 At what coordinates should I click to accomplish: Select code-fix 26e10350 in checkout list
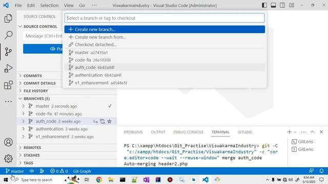coord(165,60)
